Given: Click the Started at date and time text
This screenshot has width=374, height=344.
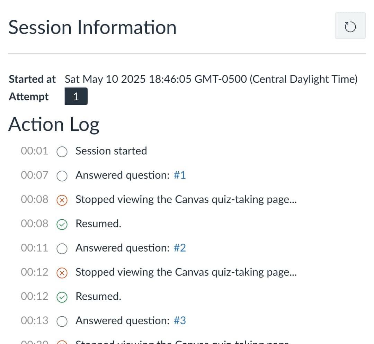Looking at the screenshot, I should (211, 79).
